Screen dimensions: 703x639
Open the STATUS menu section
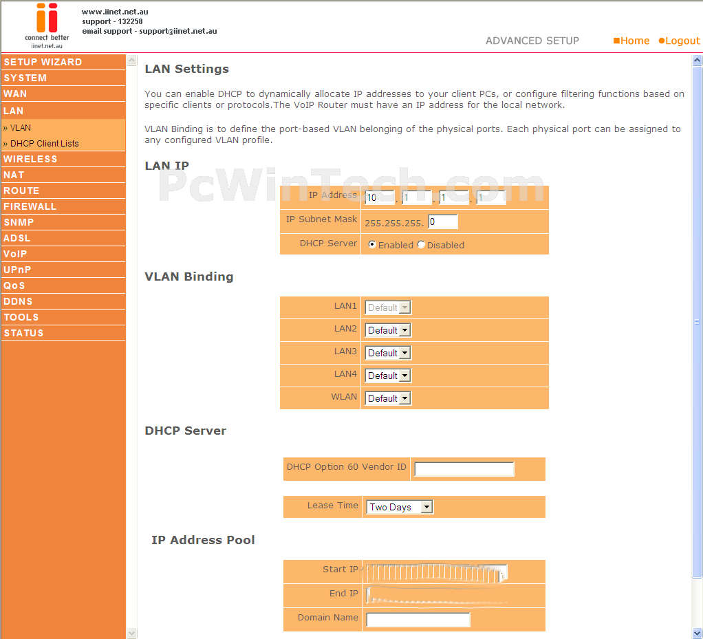[x=63, y=333]
